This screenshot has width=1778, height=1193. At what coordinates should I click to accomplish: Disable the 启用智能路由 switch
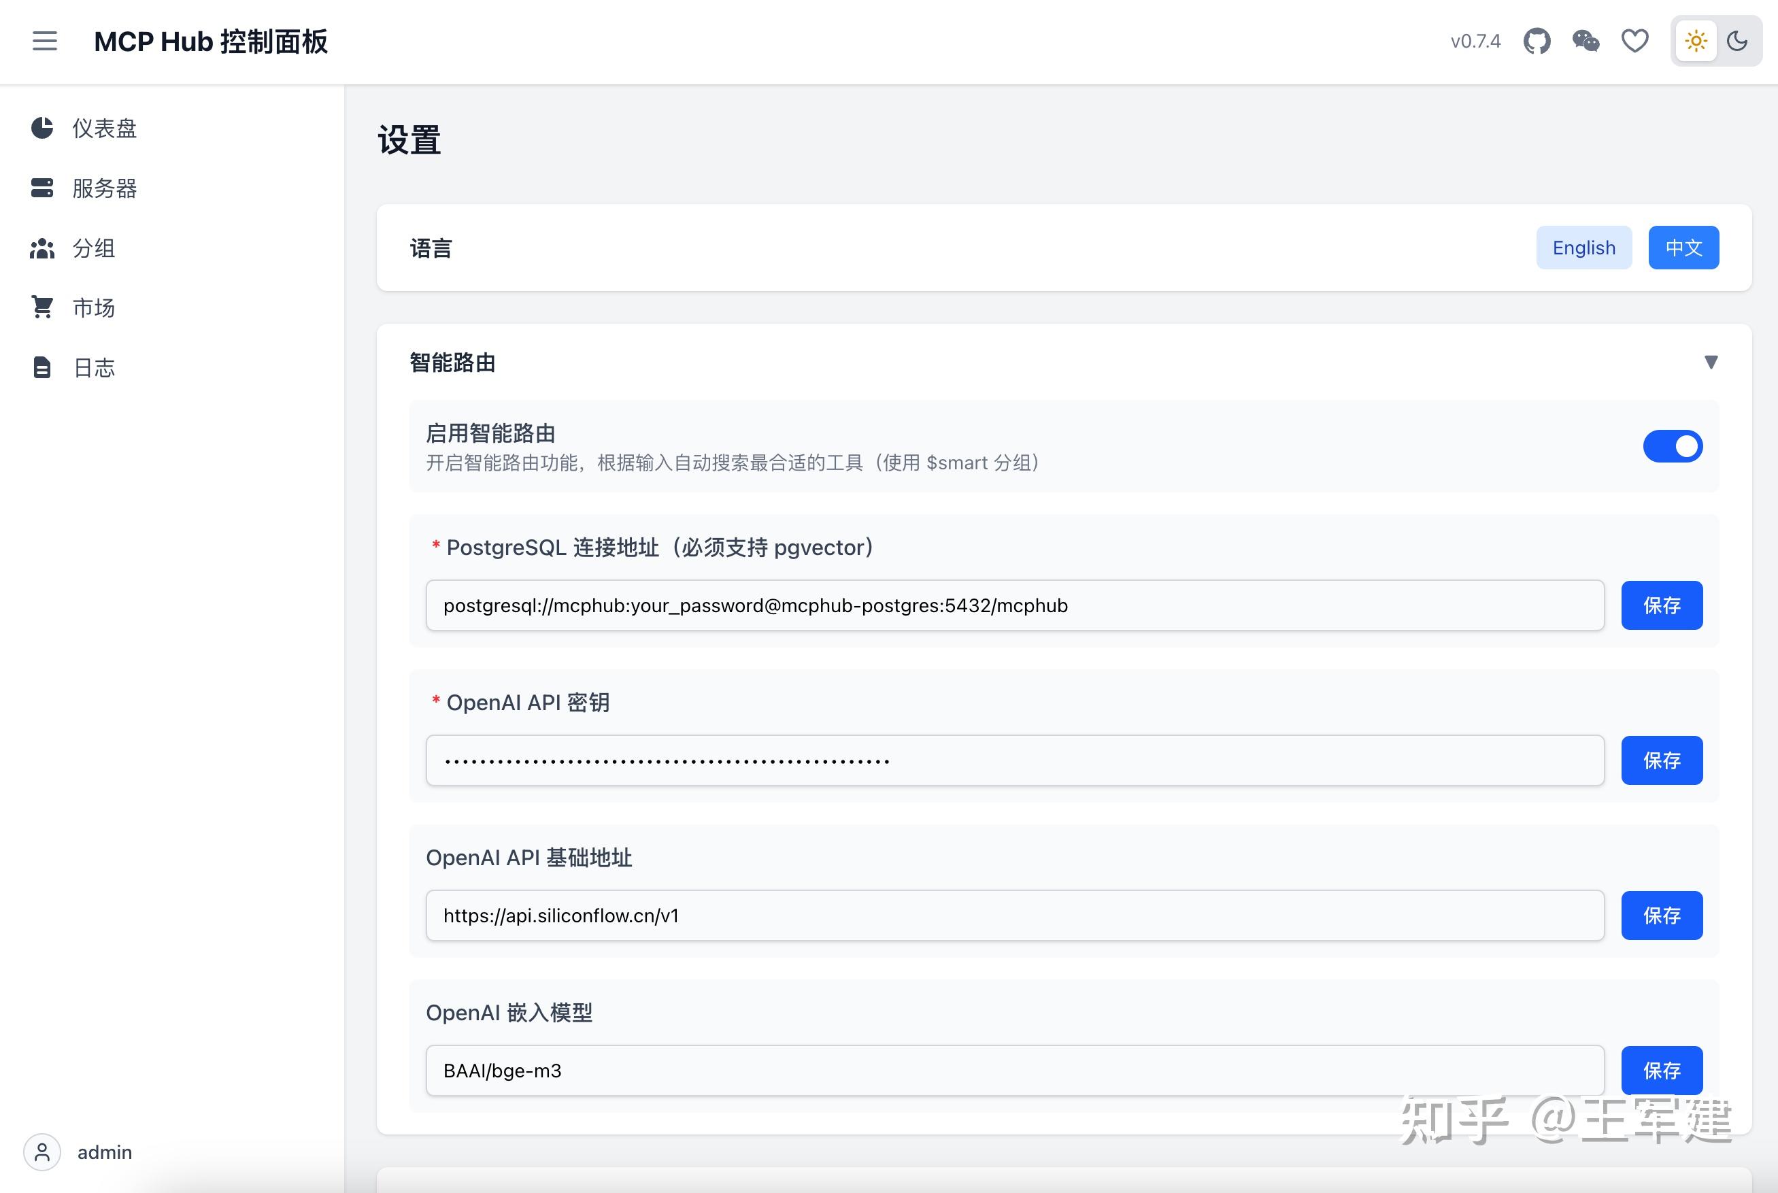click(x=1673, y=447)
